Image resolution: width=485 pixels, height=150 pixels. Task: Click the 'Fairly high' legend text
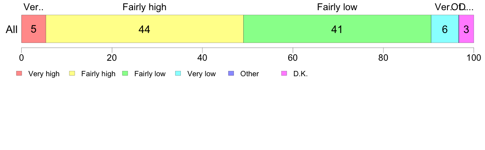pos(98,74)
